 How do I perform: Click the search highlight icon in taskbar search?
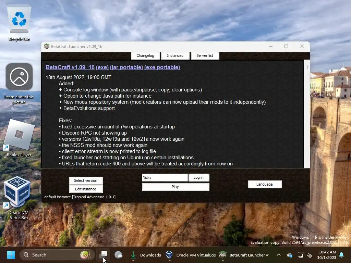(85, 255)
